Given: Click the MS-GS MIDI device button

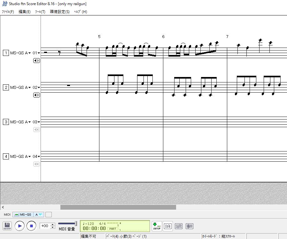Looking at the screenshot, I should (23, 214).
